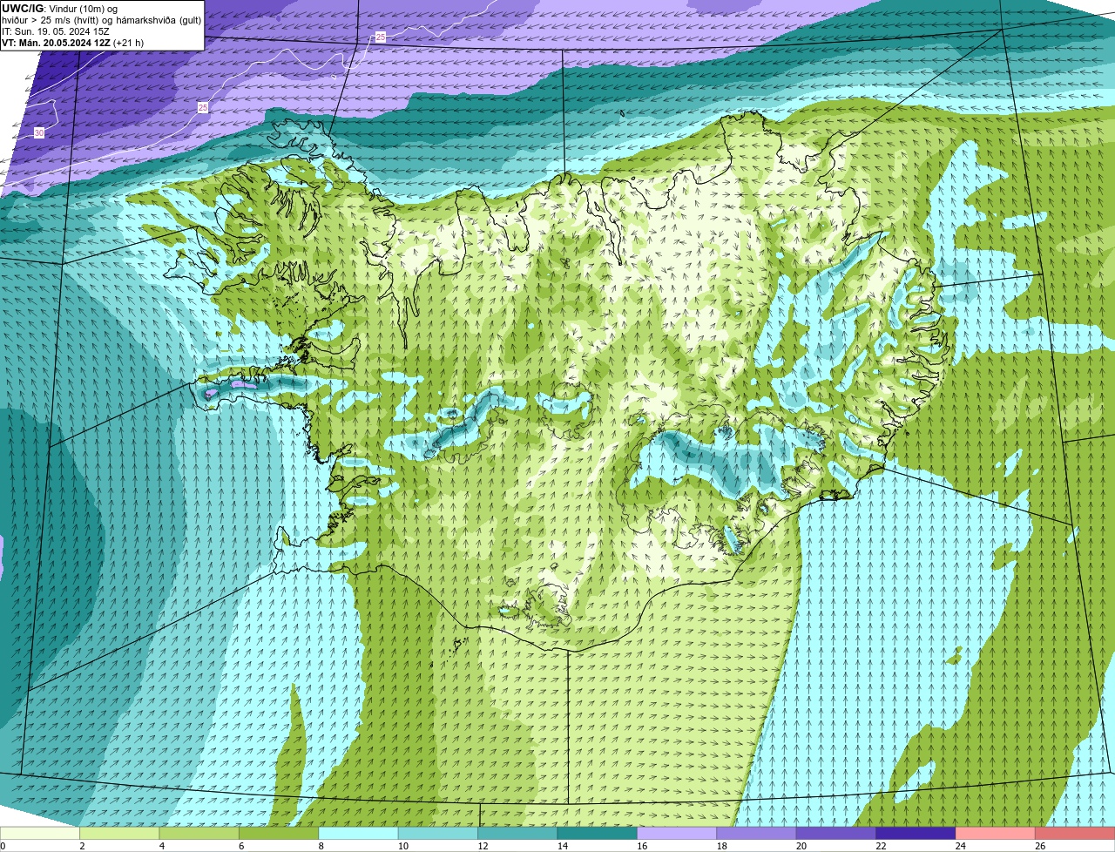Click the legend scale number 18
Screen dimensions: 1115x852
[721, 846]
